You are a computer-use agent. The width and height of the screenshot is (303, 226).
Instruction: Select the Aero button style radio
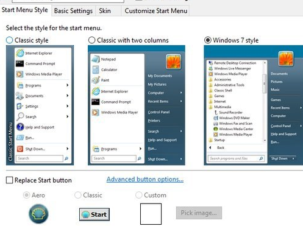click(27, 195)
